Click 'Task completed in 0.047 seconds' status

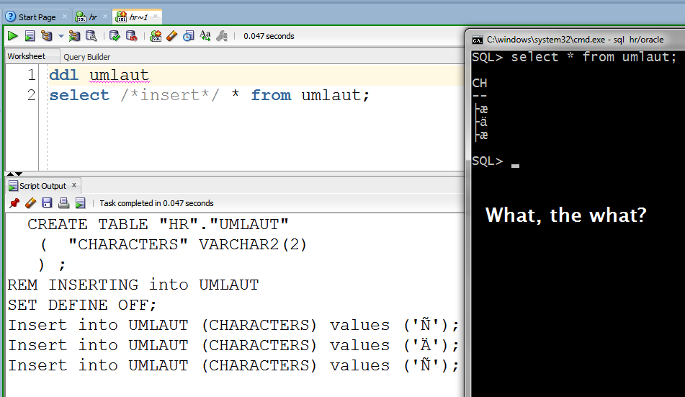coord(156,203)
